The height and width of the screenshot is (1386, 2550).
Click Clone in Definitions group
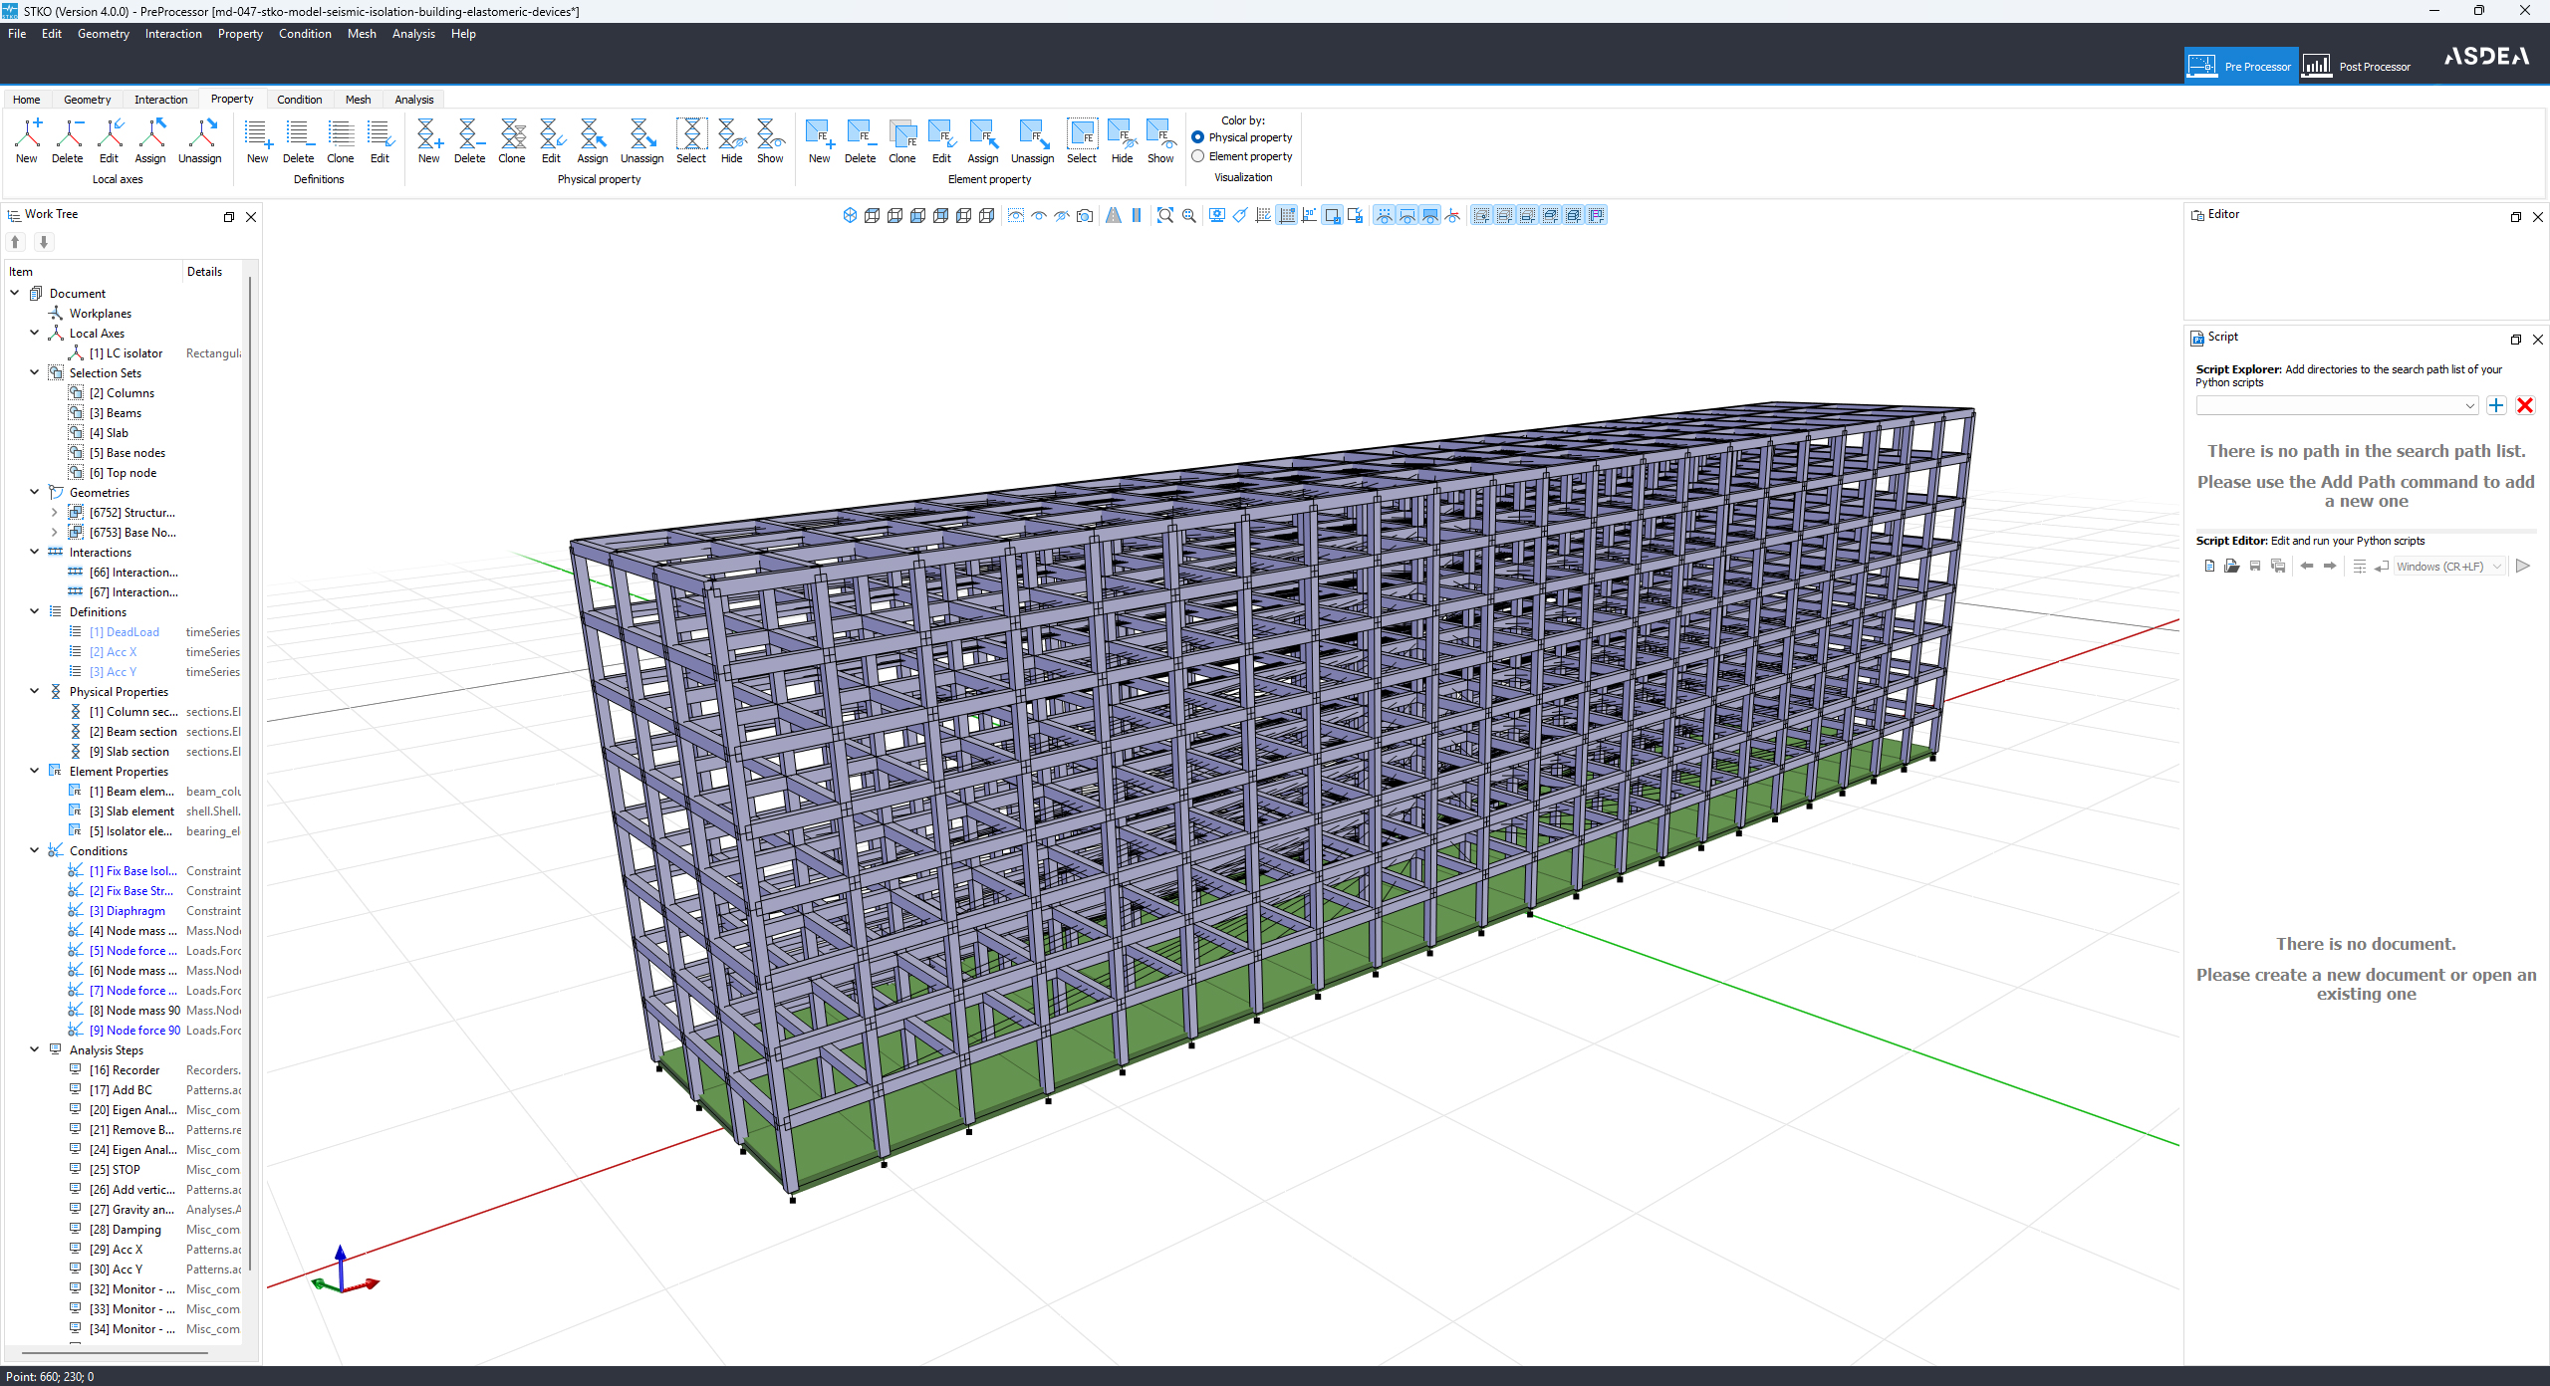click(x=341, y=140)
